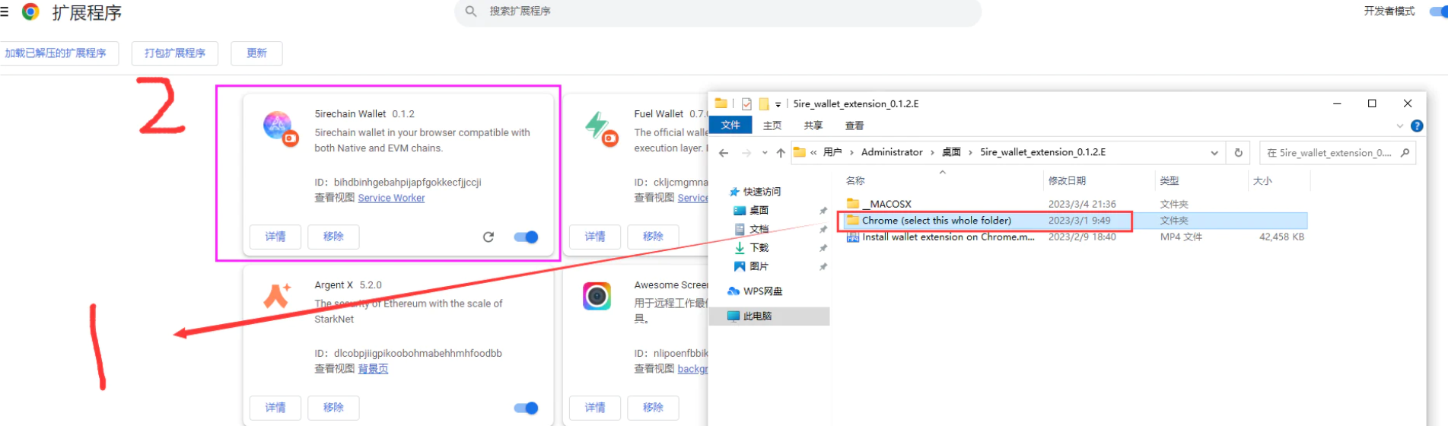This screenshot has height=426, width=1448.
Task: Open recent locations dropdown beside the forward arrow
Action: (x=765, y=153)
